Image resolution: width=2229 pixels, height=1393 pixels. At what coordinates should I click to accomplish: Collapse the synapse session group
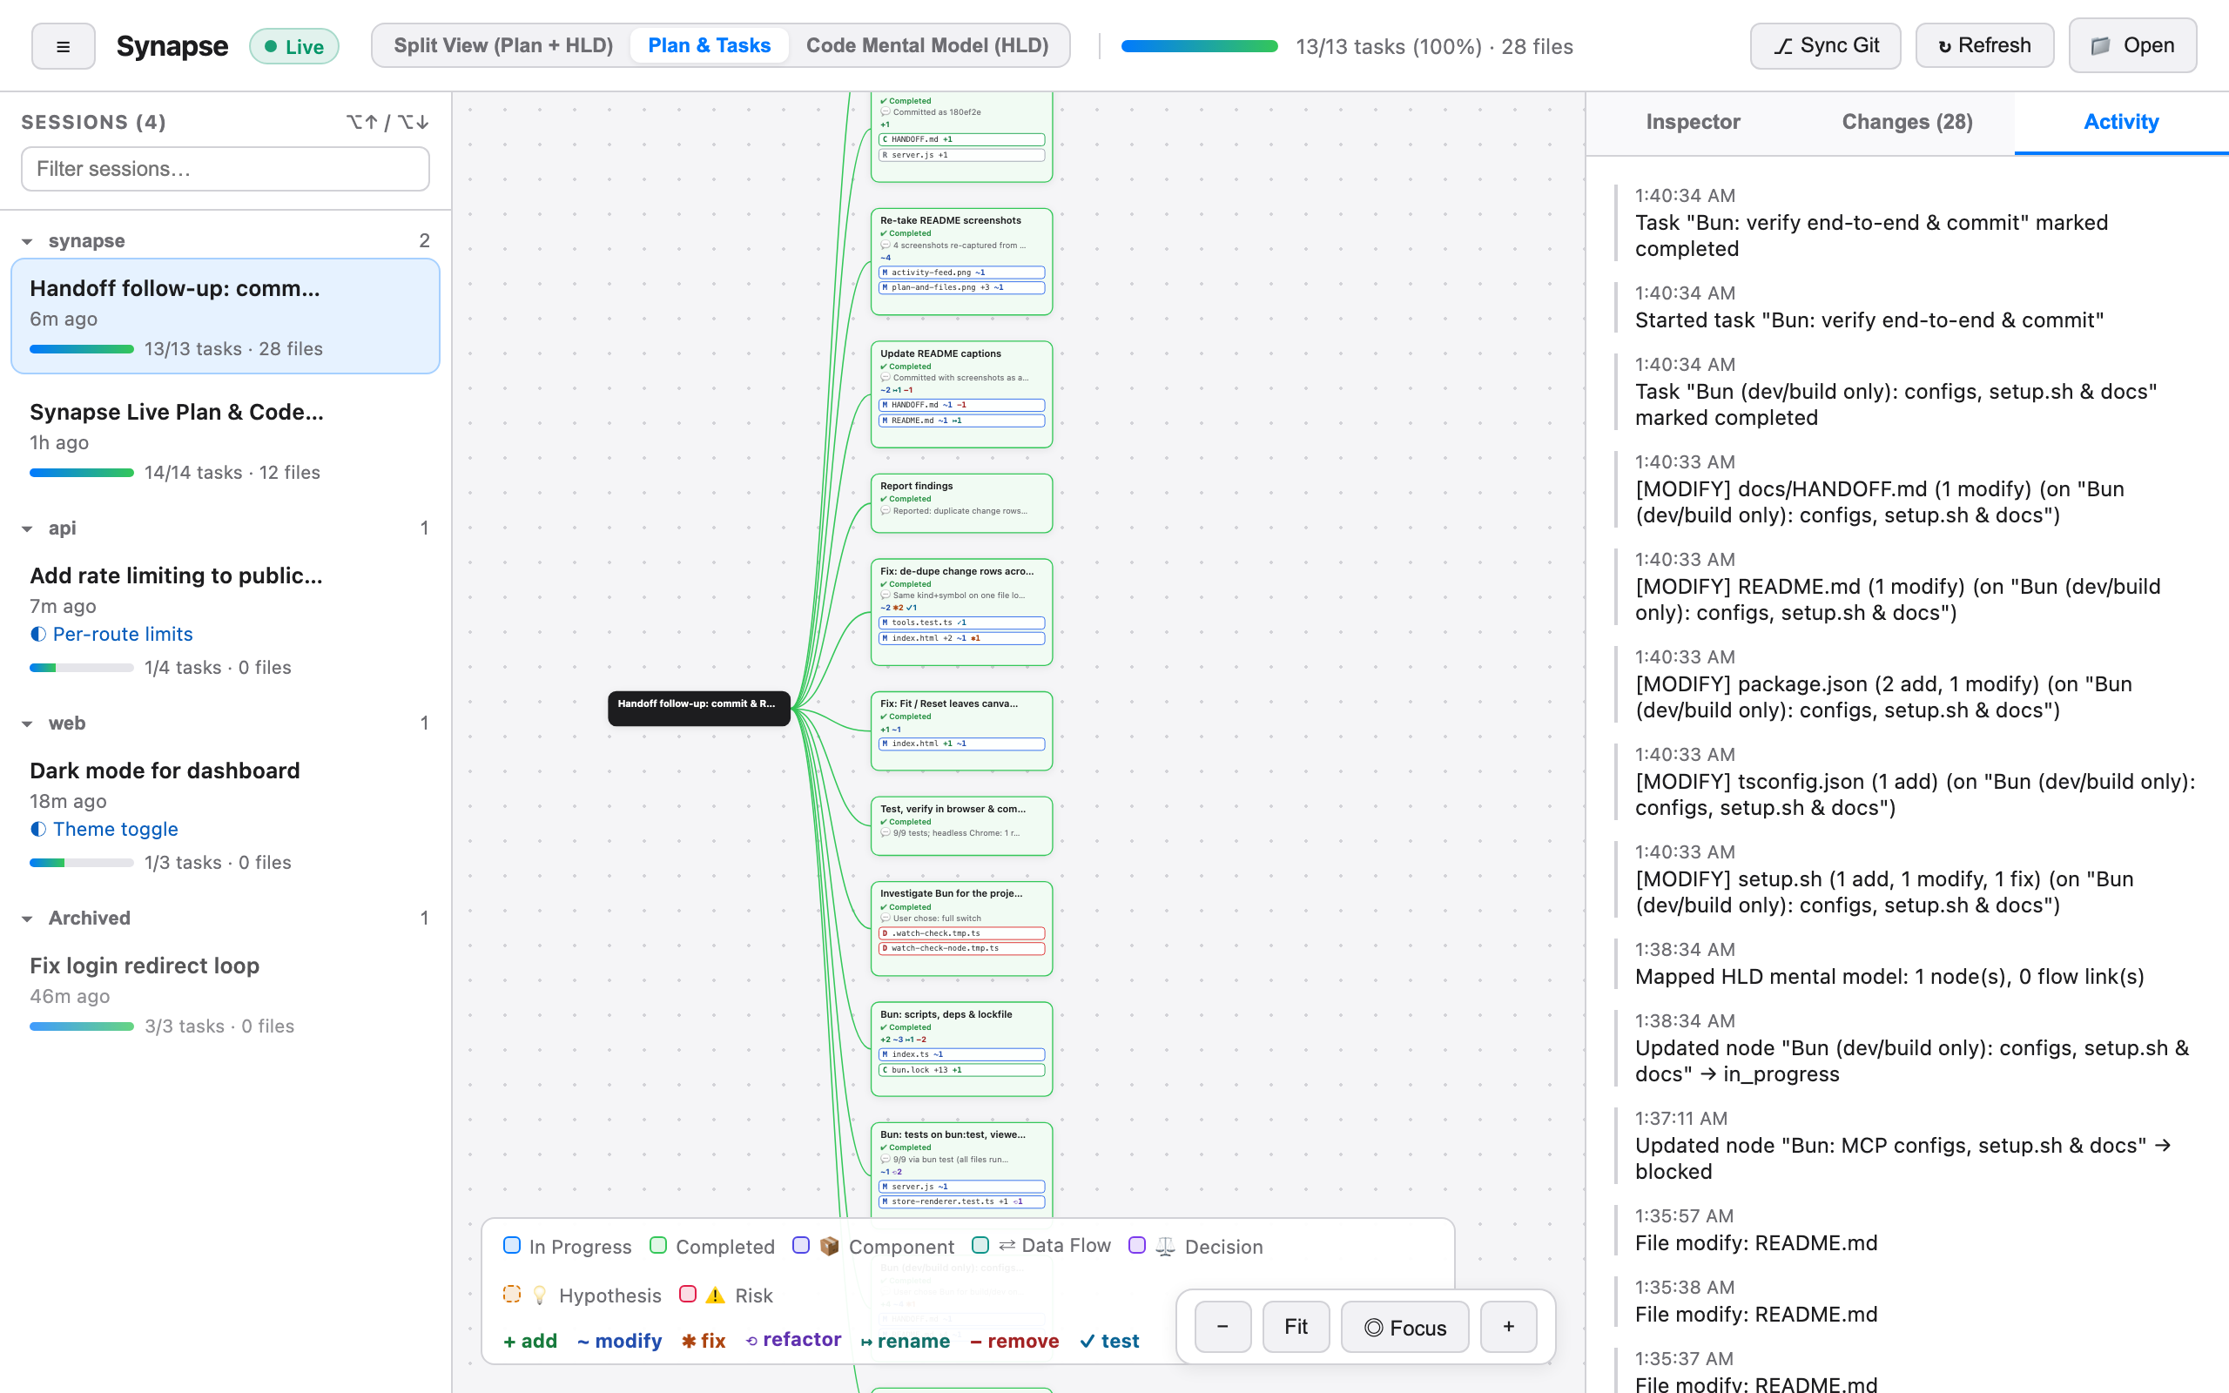(x=28, y=241)
